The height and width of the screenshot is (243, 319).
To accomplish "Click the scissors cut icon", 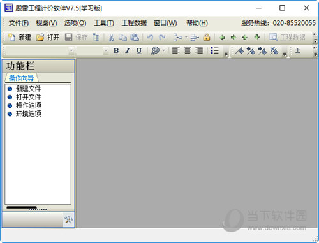I will (x=111, y=38).
